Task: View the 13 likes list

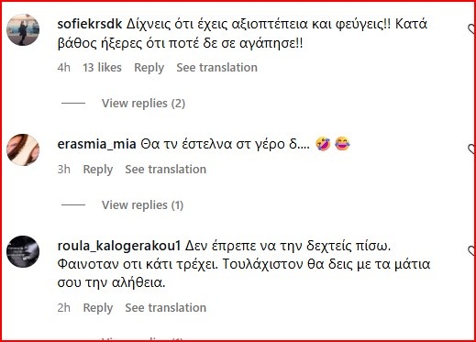Action: click(102, 68)
